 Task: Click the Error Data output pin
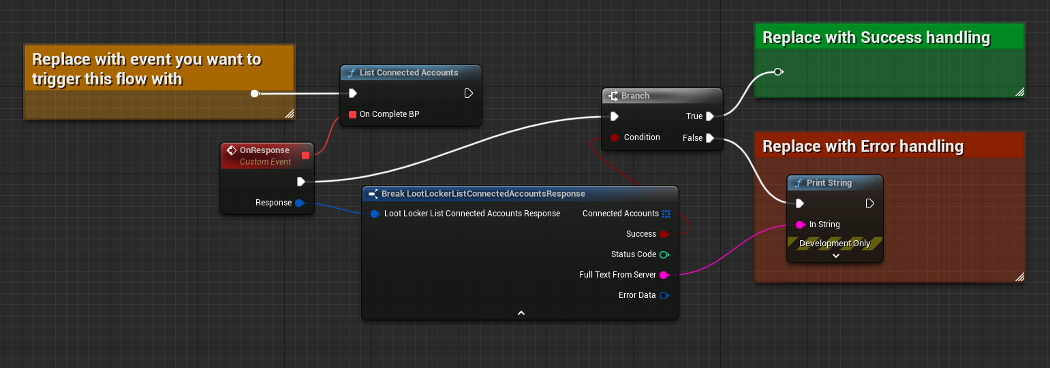click(x=664, y=295)
